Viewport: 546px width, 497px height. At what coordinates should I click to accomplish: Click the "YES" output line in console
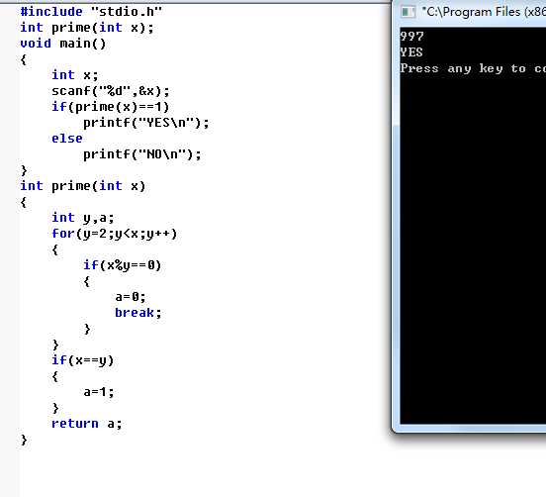(411, 52)
